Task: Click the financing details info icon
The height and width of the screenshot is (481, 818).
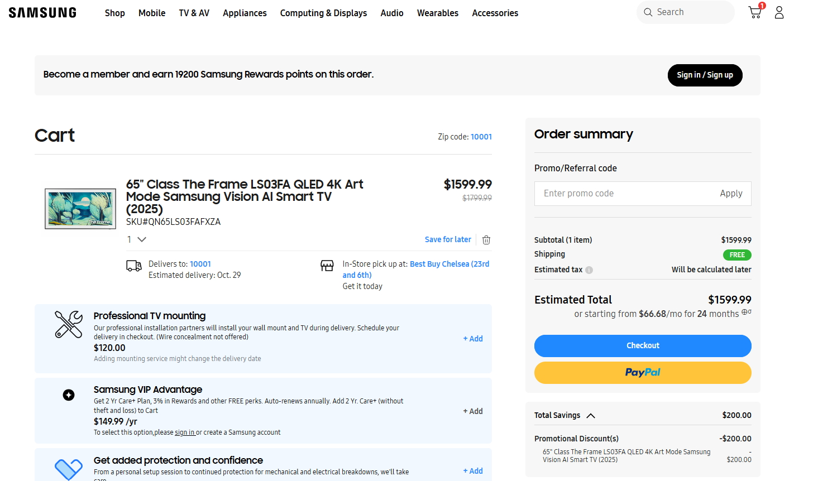Action: [x=746, y=312]
